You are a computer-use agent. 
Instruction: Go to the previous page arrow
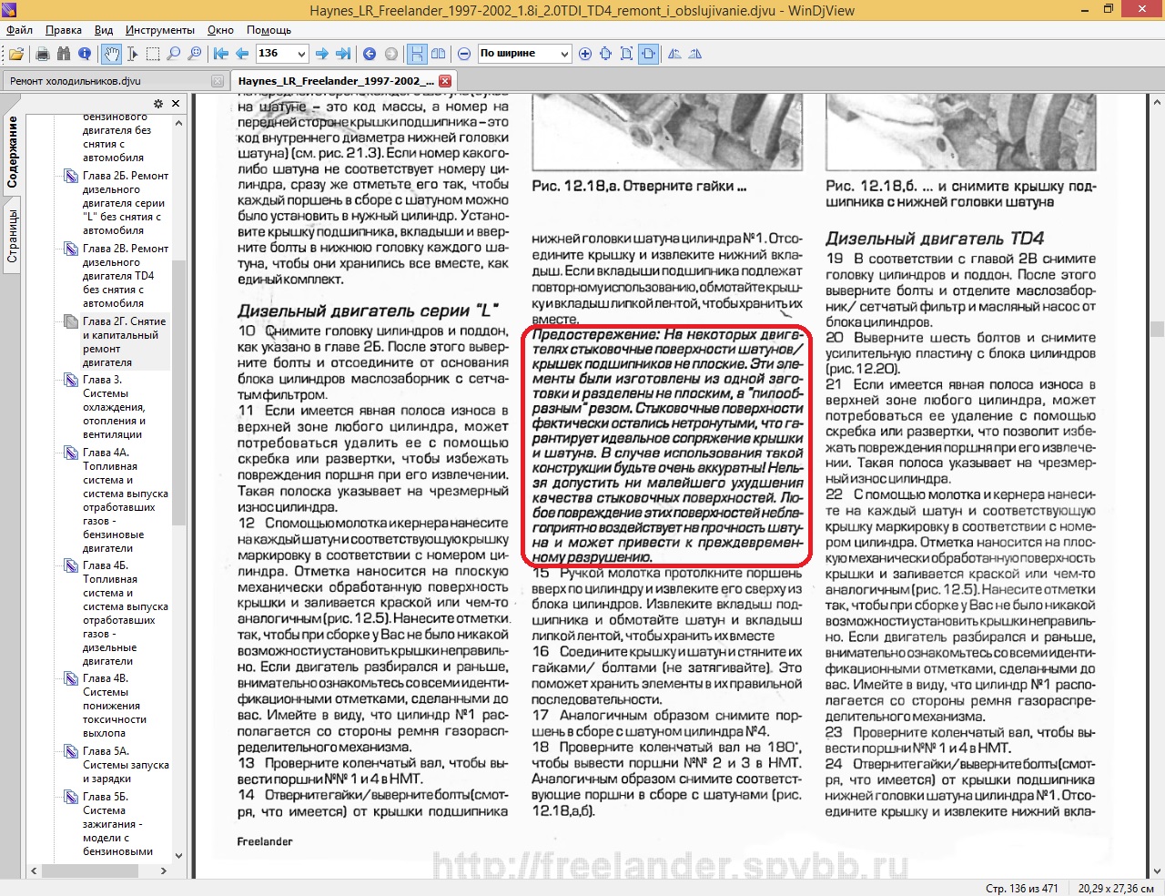[242, 54]
